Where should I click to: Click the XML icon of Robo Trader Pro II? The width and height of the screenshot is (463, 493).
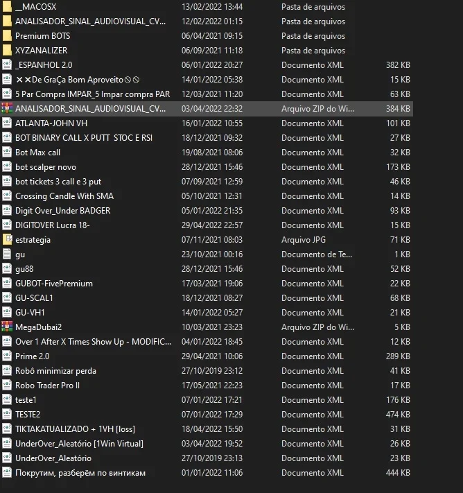pos(7,385)
